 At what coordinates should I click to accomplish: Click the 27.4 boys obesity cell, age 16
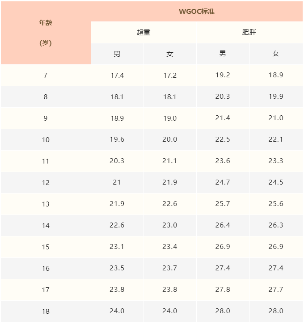point(223,268)
